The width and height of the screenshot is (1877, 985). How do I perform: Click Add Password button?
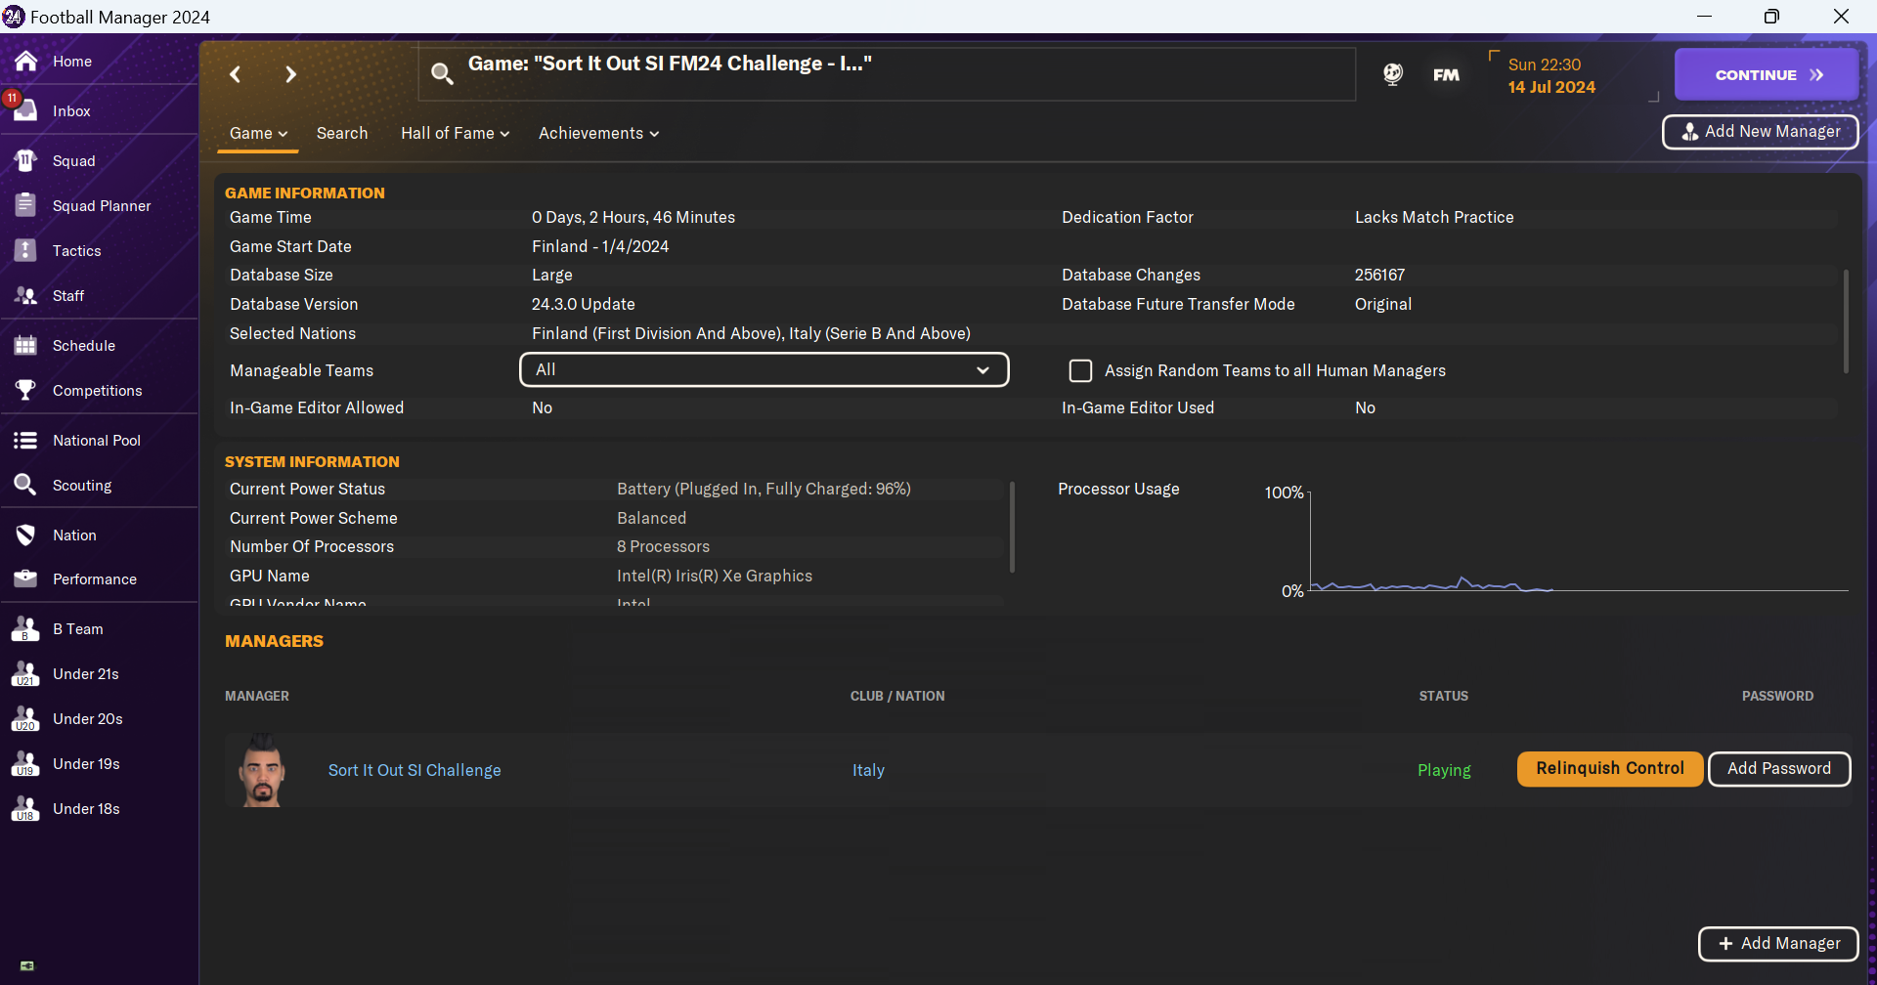[1779, 768]
